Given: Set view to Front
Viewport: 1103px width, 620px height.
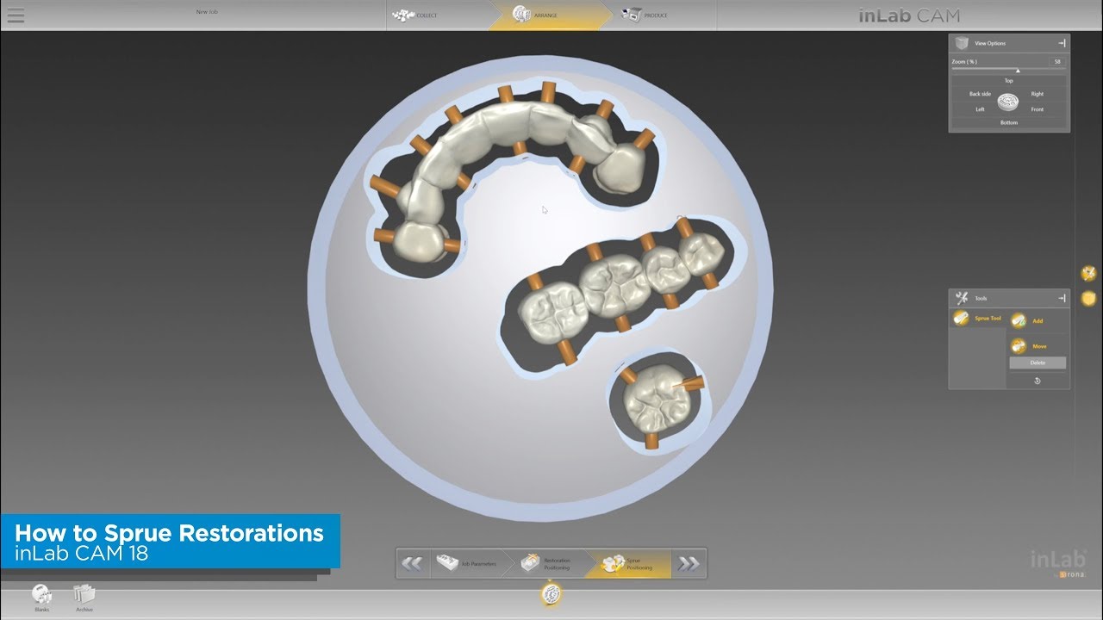Looking at the screenshot, I should click(x=1037, y=109).
